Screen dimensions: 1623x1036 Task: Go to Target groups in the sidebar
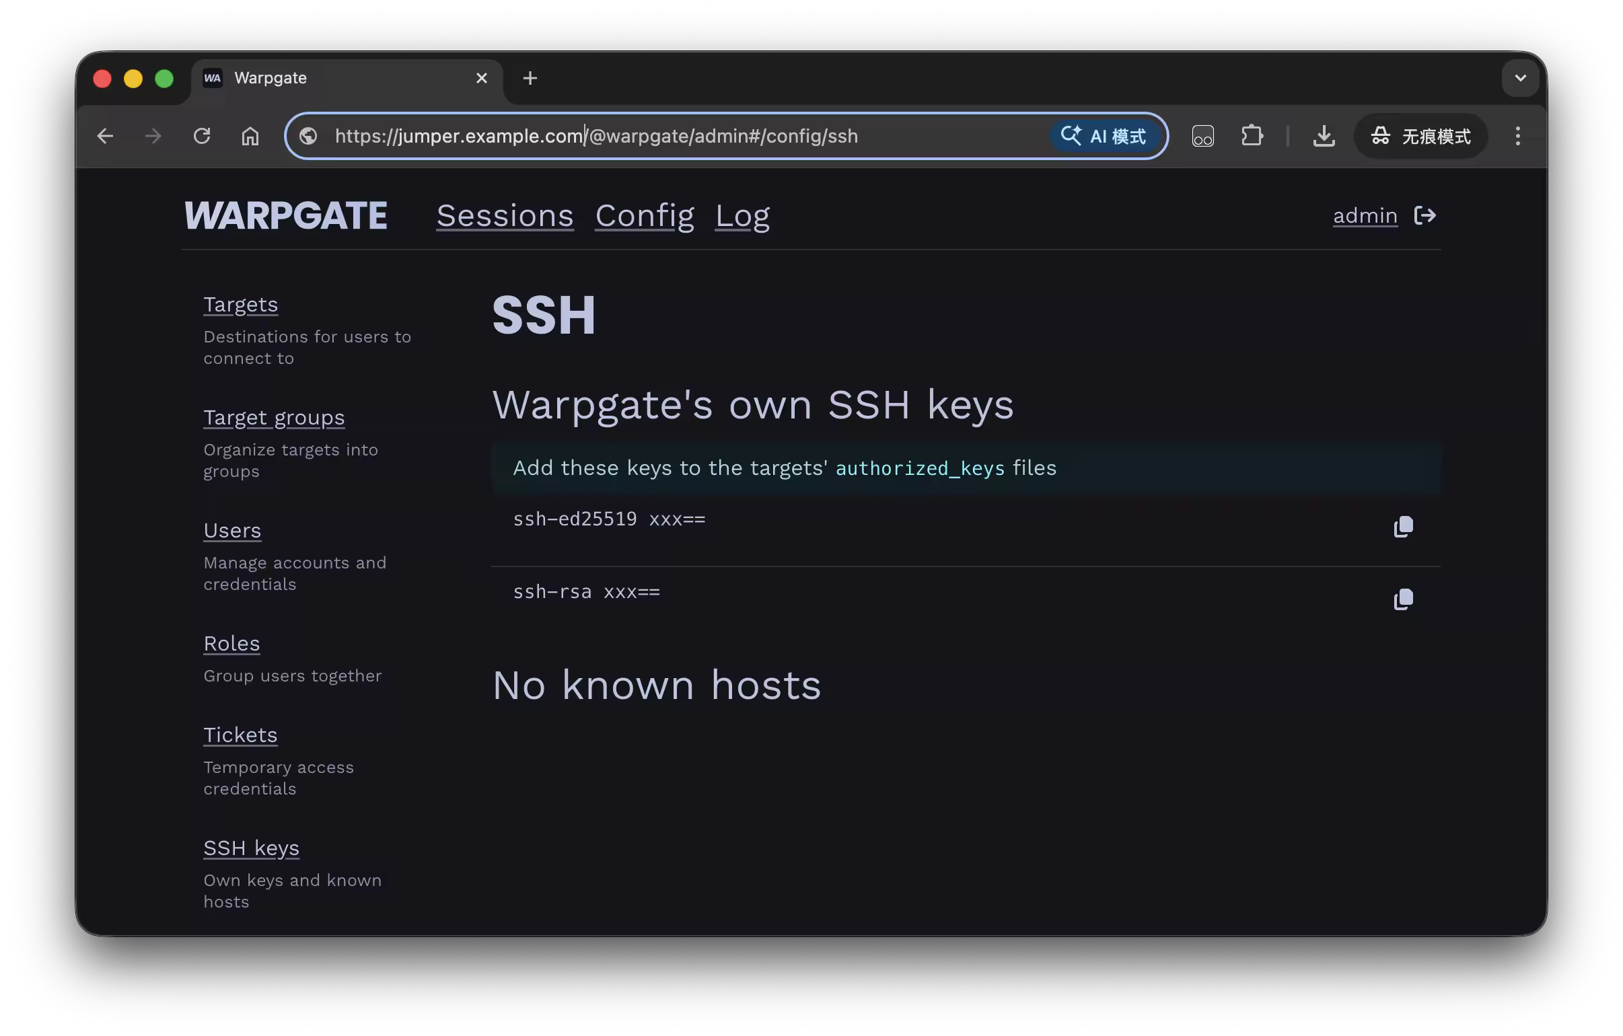point(274,418)
